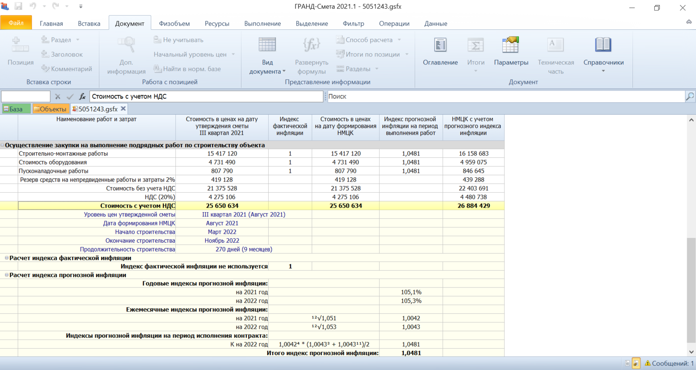
Task: Close the 5051243.gsfx document tab
Action: pos(123,109)
